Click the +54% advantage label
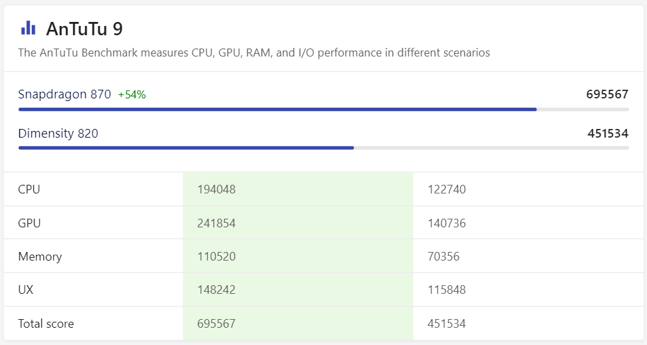 click(x=132, y=95)
